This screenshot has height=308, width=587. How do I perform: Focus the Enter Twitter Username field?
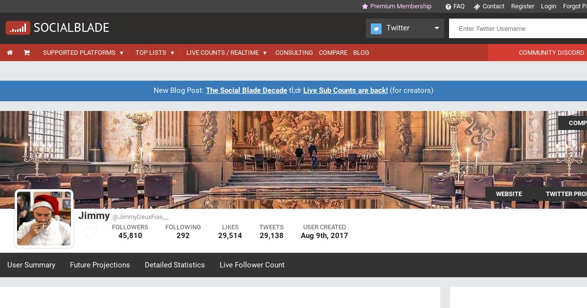(518, 28)
